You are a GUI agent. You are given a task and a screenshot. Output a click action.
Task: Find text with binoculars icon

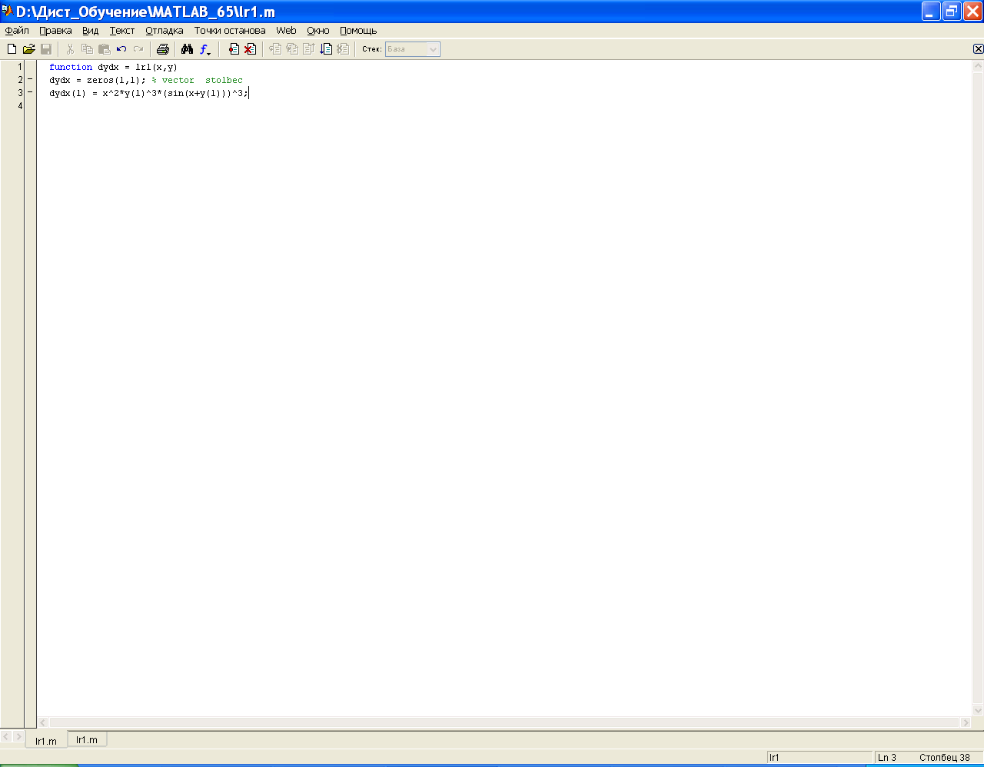(187, 49)
